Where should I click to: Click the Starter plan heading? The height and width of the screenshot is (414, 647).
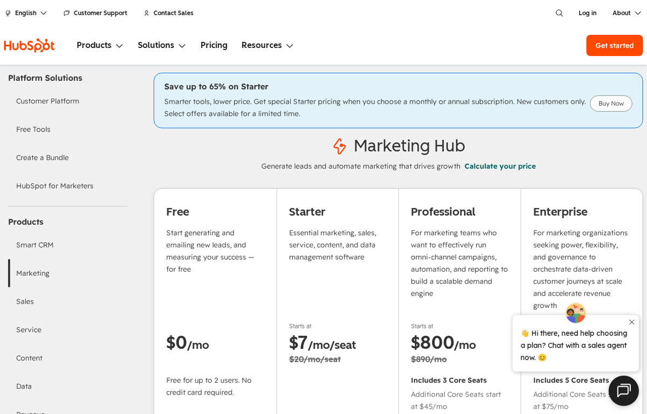coord(307,212)
